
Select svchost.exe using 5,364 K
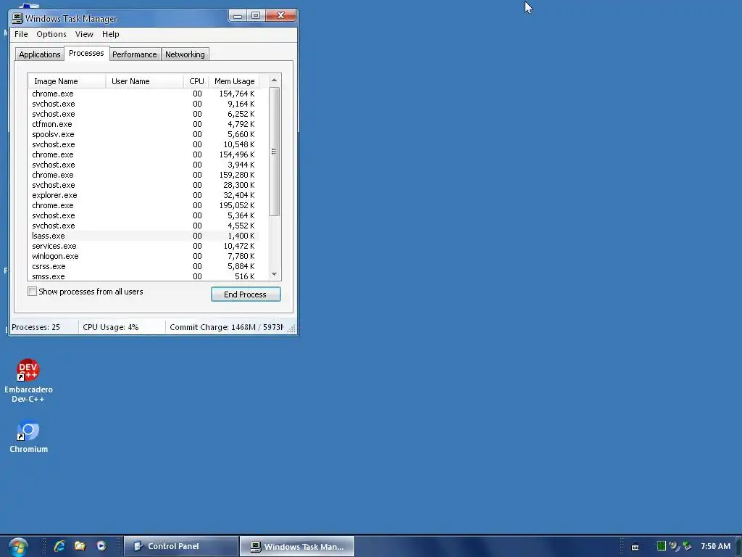143,215
